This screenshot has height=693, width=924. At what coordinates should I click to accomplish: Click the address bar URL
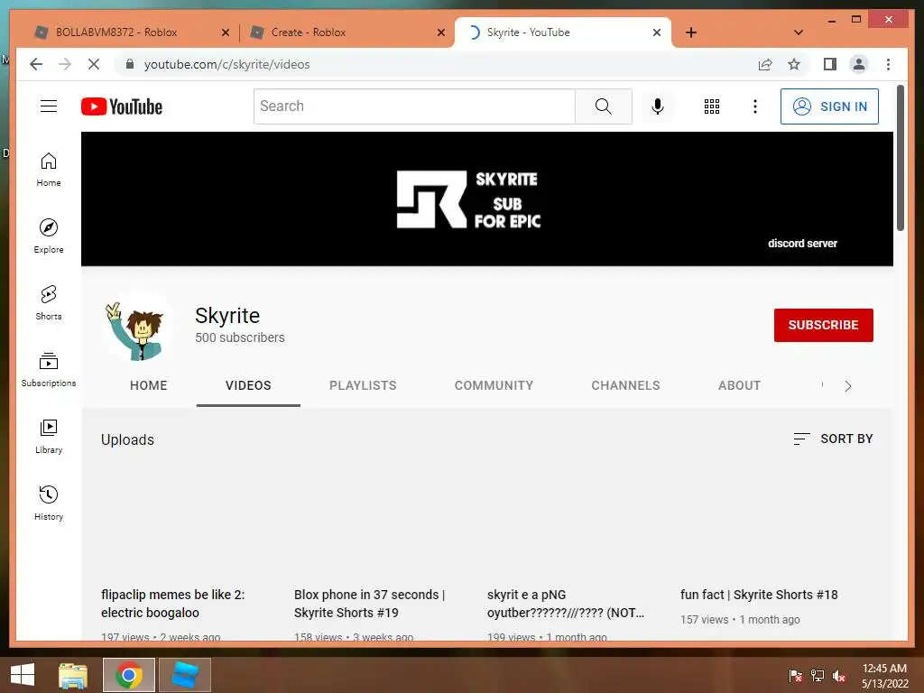point(226,64)
